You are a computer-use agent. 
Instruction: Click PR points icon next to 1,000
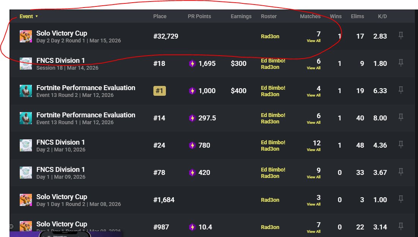coord(192,91)
